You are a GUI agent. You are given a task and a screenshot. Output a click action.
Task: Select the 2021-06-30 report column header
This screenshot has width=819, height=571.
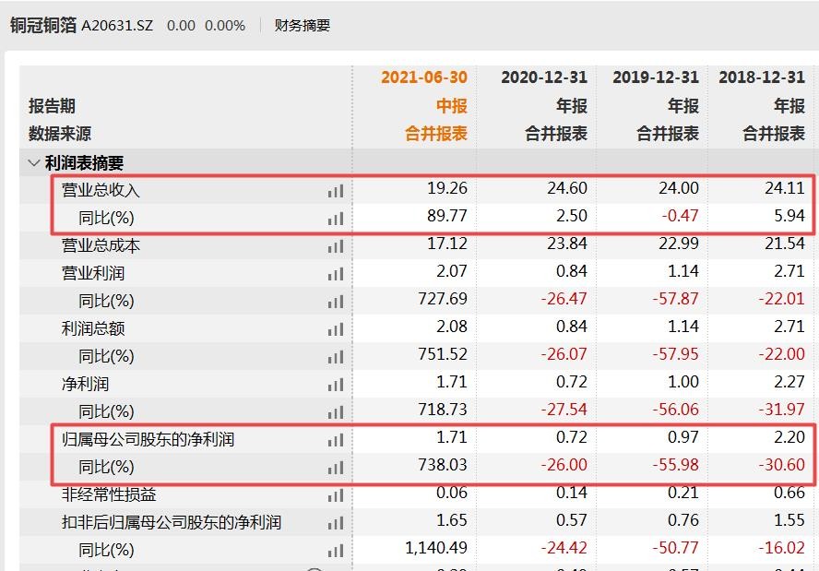tap(424, 77)
